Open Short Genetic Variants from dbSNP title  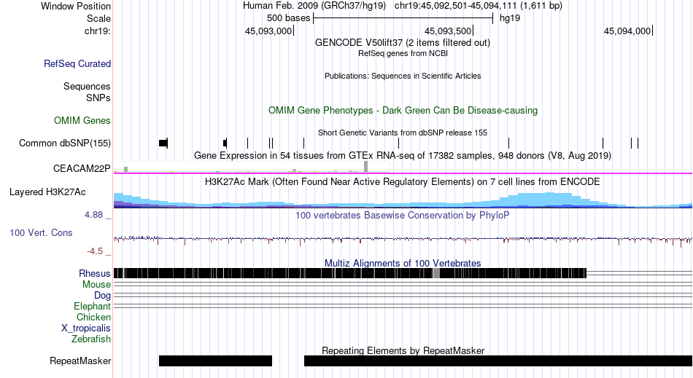pyautogui.click(x=403, y=133)
